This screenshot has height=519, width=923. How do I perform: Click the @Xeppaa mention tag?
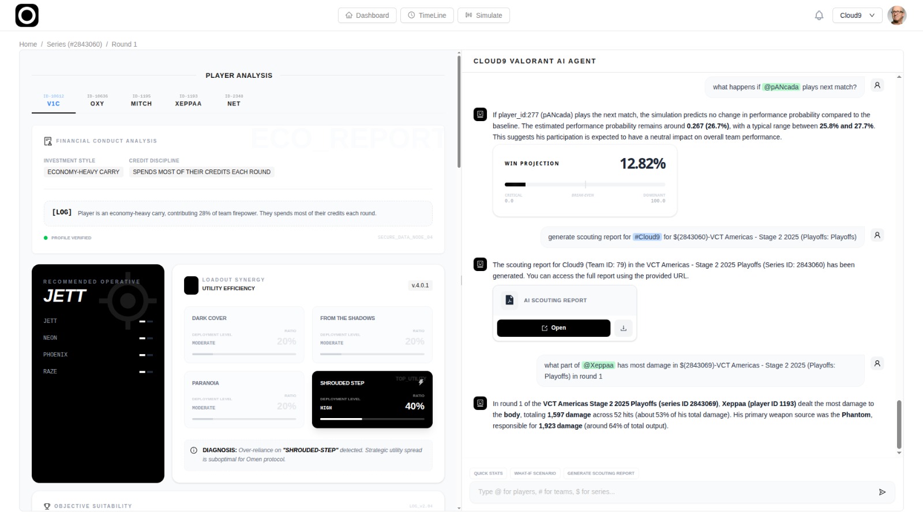(598, 365)
